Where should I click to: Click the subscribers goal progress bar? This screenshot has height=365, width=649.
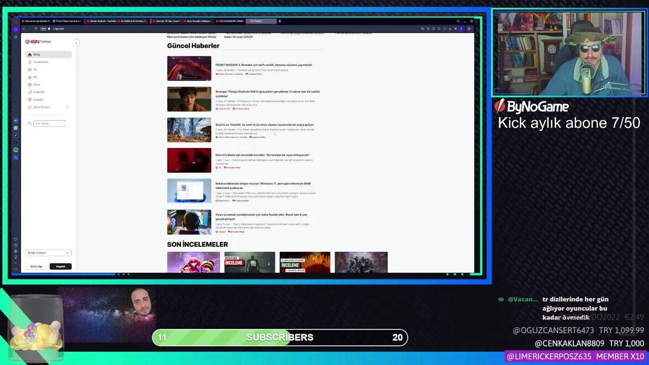coord(280,338)
